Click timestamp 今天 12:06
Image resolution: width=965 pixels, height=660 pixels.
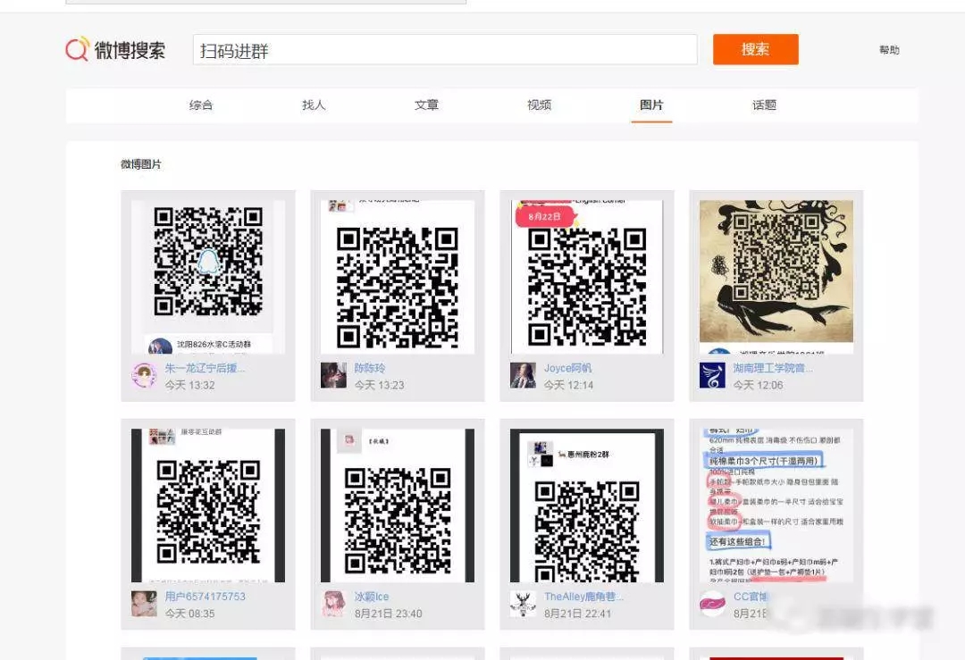759,385
